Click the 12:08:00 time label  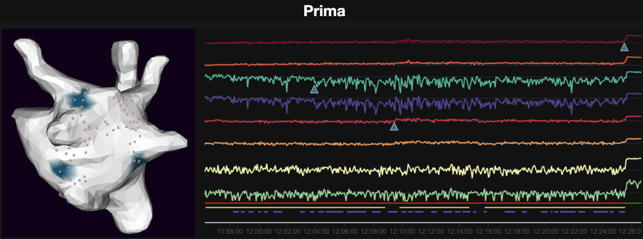[374, 232]
